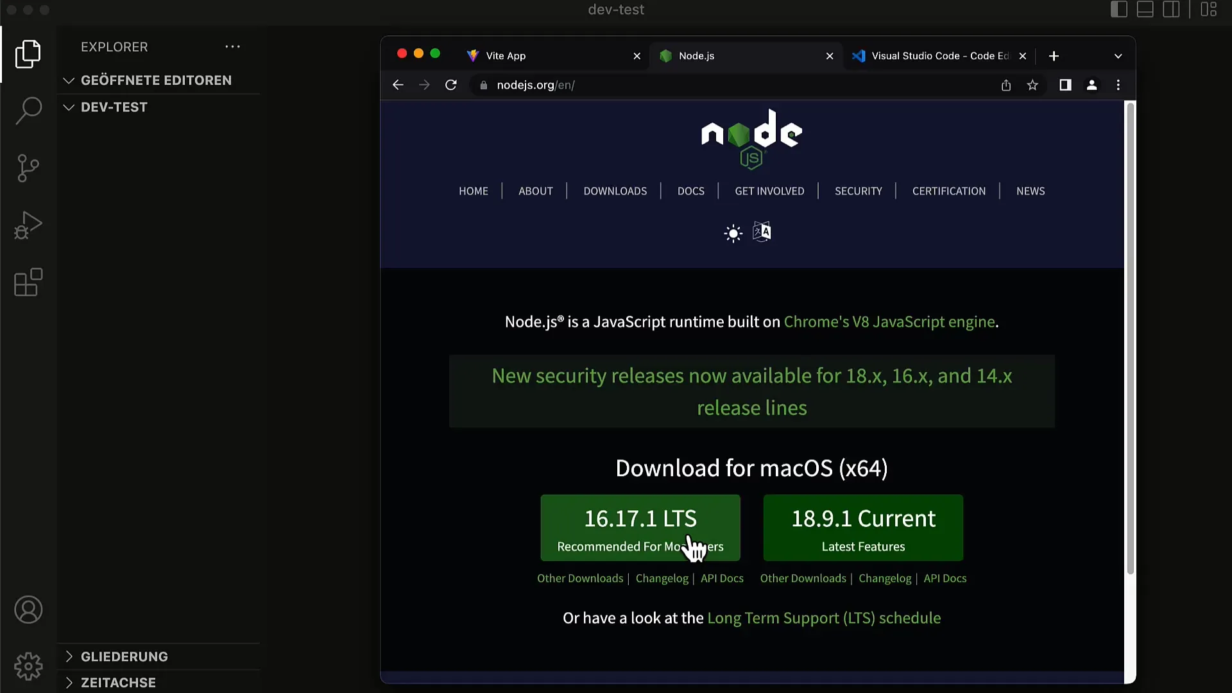Open the Extensions view icon
This screenshot has width=1232, height=693.
[28, 282]
